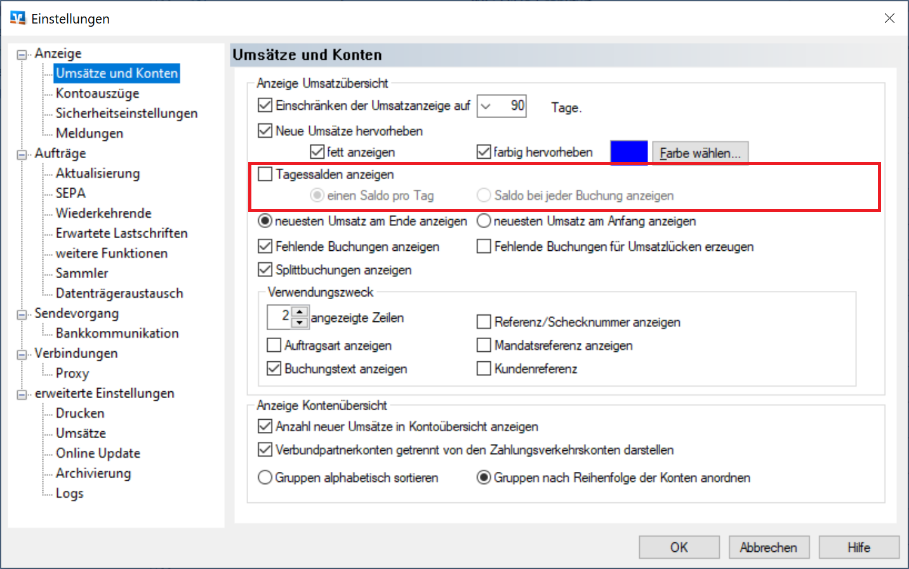Viewport: 909px width, 569px height.
Task: Confirm settings with OK button
Action: (679, 547)
